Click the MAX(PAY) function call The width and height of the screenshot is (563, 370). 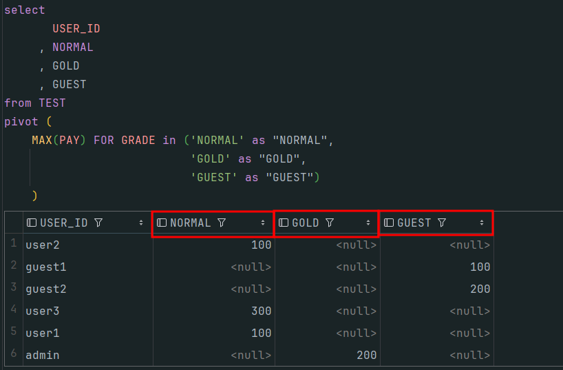point(59,141)
